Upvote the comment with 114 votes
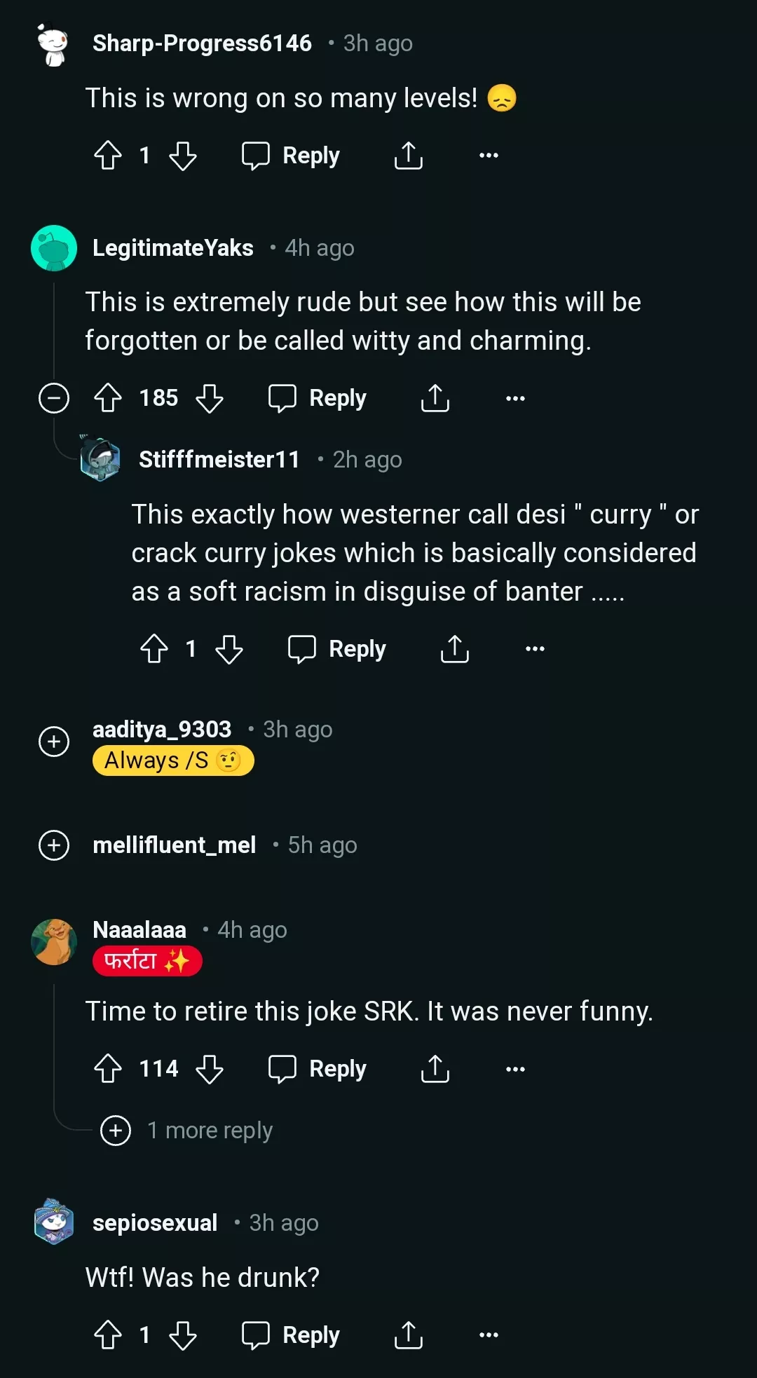Viewport: 757px width, 1378px height. [109, 1068]
